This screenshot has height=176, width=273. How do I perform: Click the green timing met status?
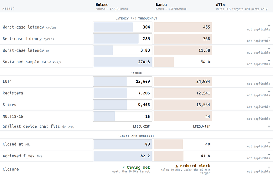pos(136,167)
